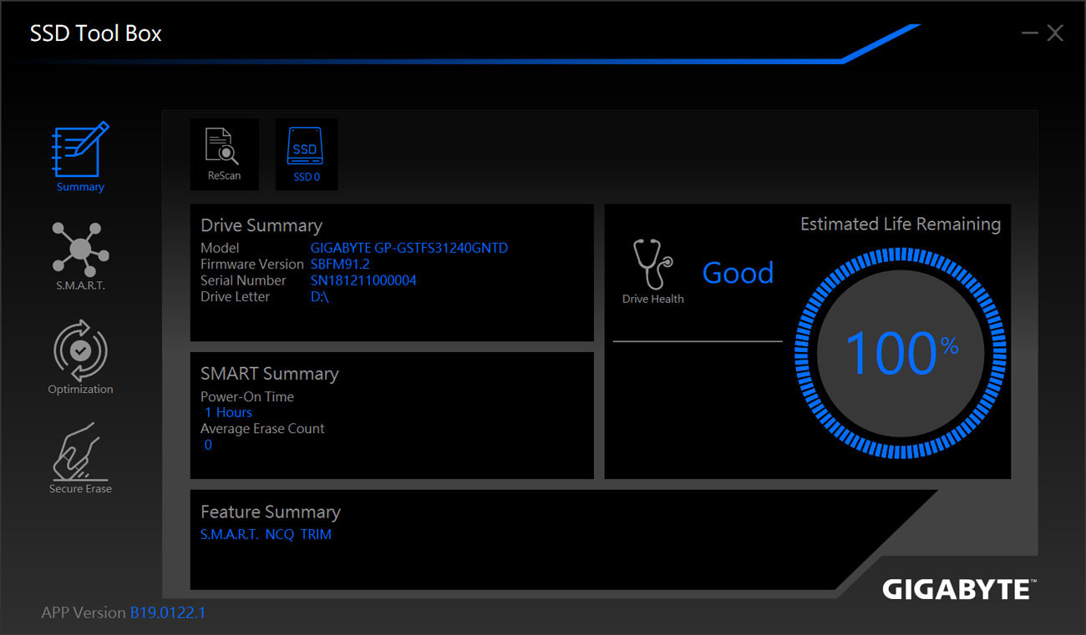
Task: Click the Power-On Time value '1 Hours'
Action: coord(227,411)
